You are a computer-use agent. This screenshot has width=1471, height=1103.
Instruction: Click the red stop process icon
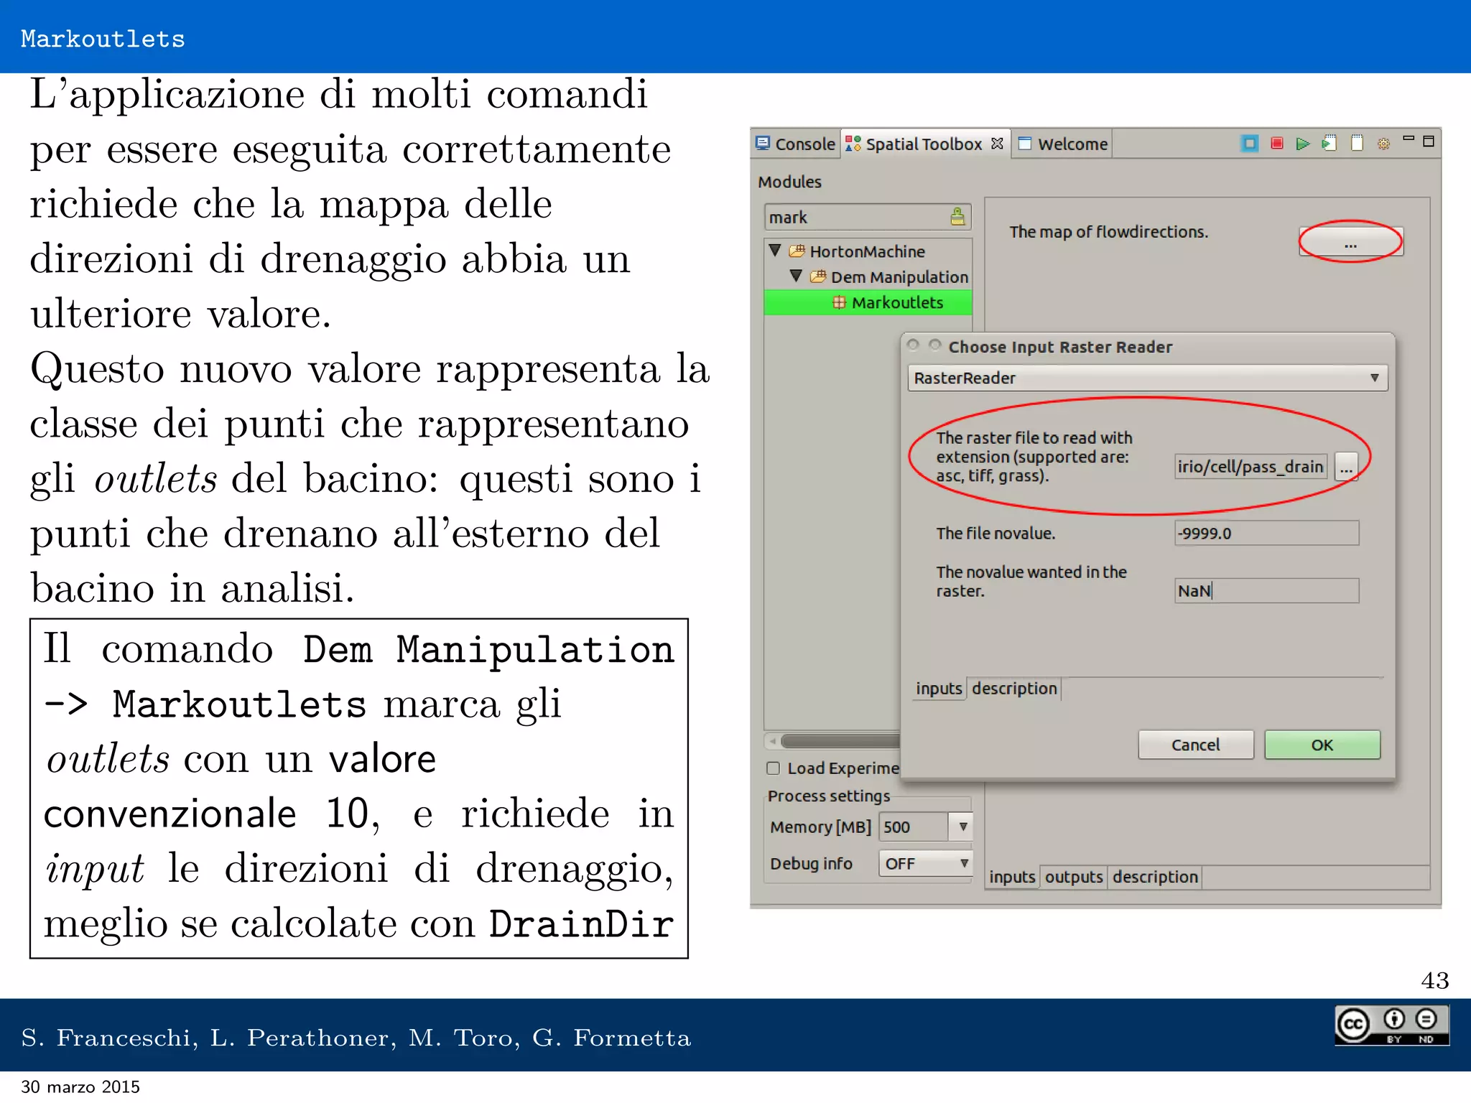(1276, 144)
